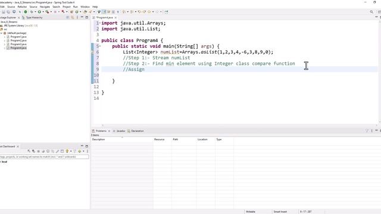The image size is (381, 214).
Task: Click the Forward navigation arrow icon
Action: click(x=157, y=12)
